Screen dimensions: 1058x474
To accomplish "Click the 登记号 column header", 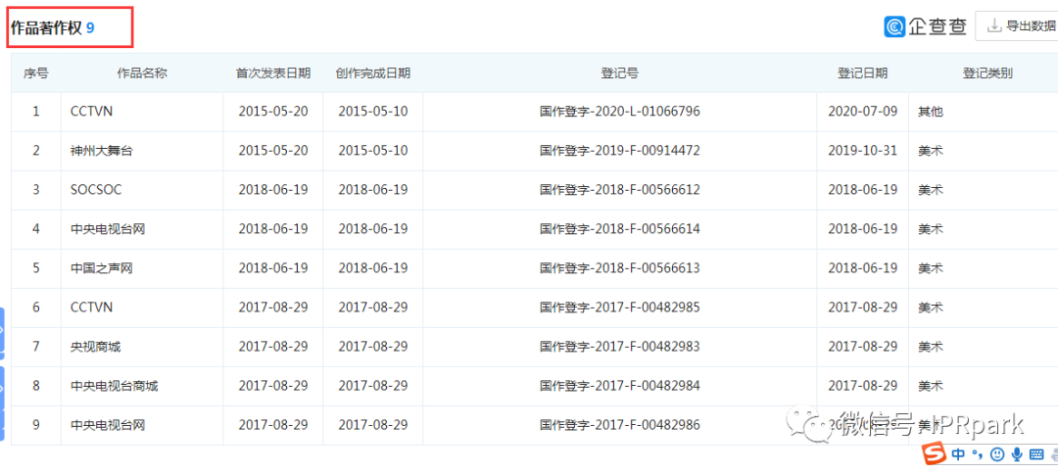I will point(619,72).
